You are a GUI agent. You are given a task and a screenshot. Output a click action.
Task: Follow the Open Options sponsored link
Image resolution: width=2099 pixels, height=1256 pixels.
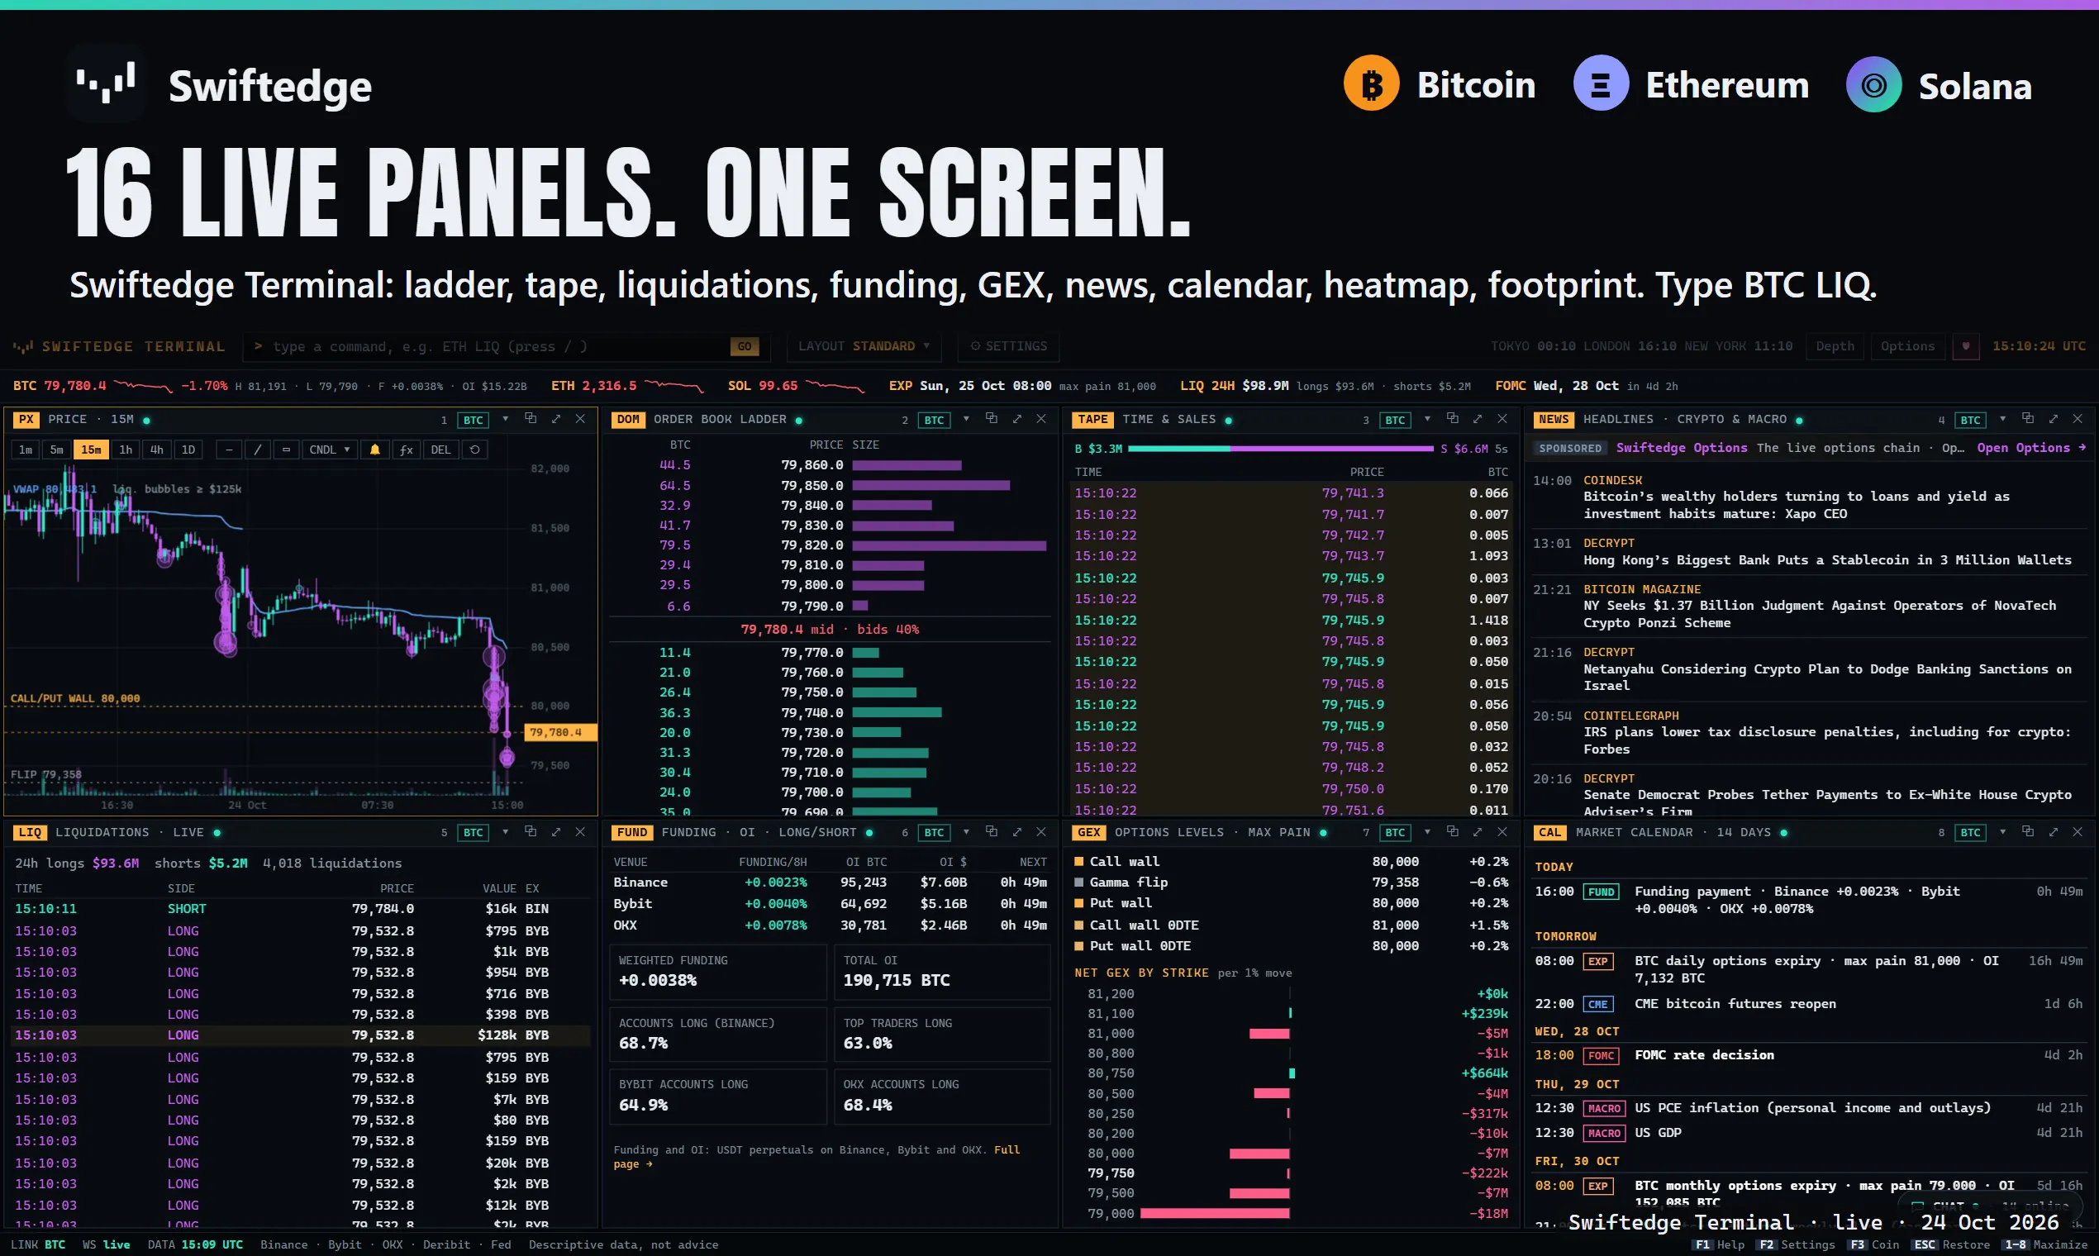point(2031,448)
